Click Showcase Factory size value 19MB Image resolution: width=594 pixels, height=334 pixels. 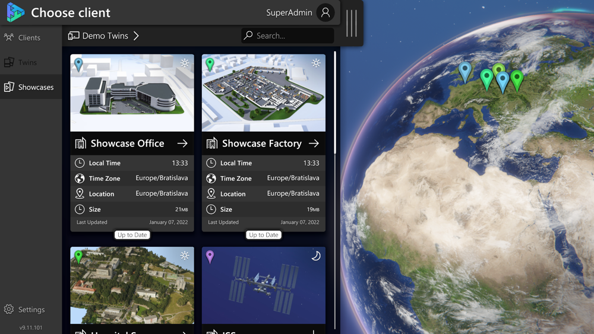[x=313, y=209]
